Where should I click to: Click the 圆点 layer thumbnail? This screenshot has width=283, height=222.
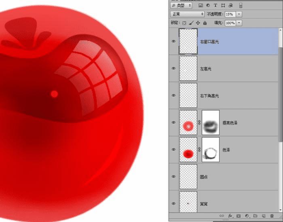tap(188, 177)
